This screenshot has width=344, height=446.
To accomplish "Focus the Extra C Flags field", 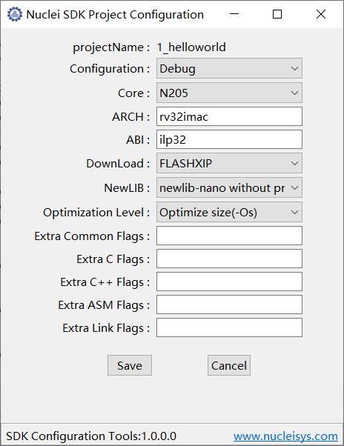I will (x=229, y=259).
